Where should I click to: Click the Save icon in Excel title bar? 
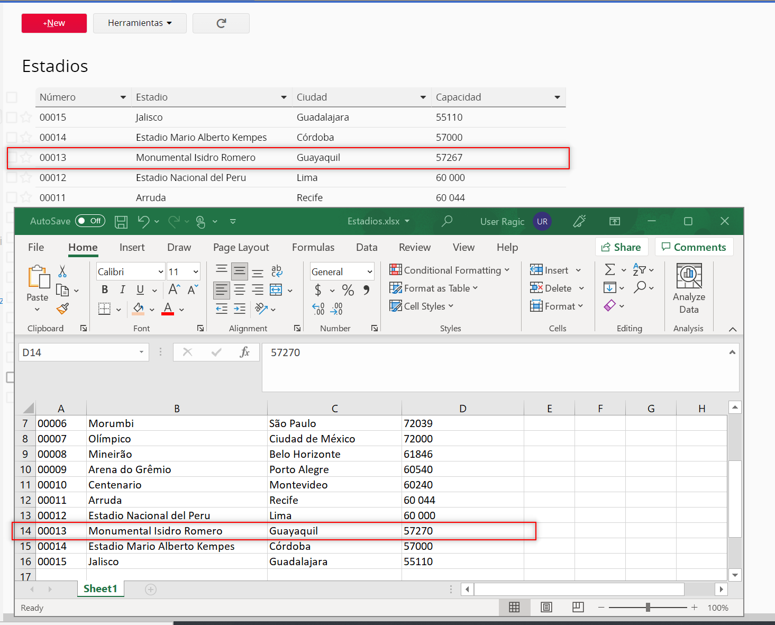(121, 222)
